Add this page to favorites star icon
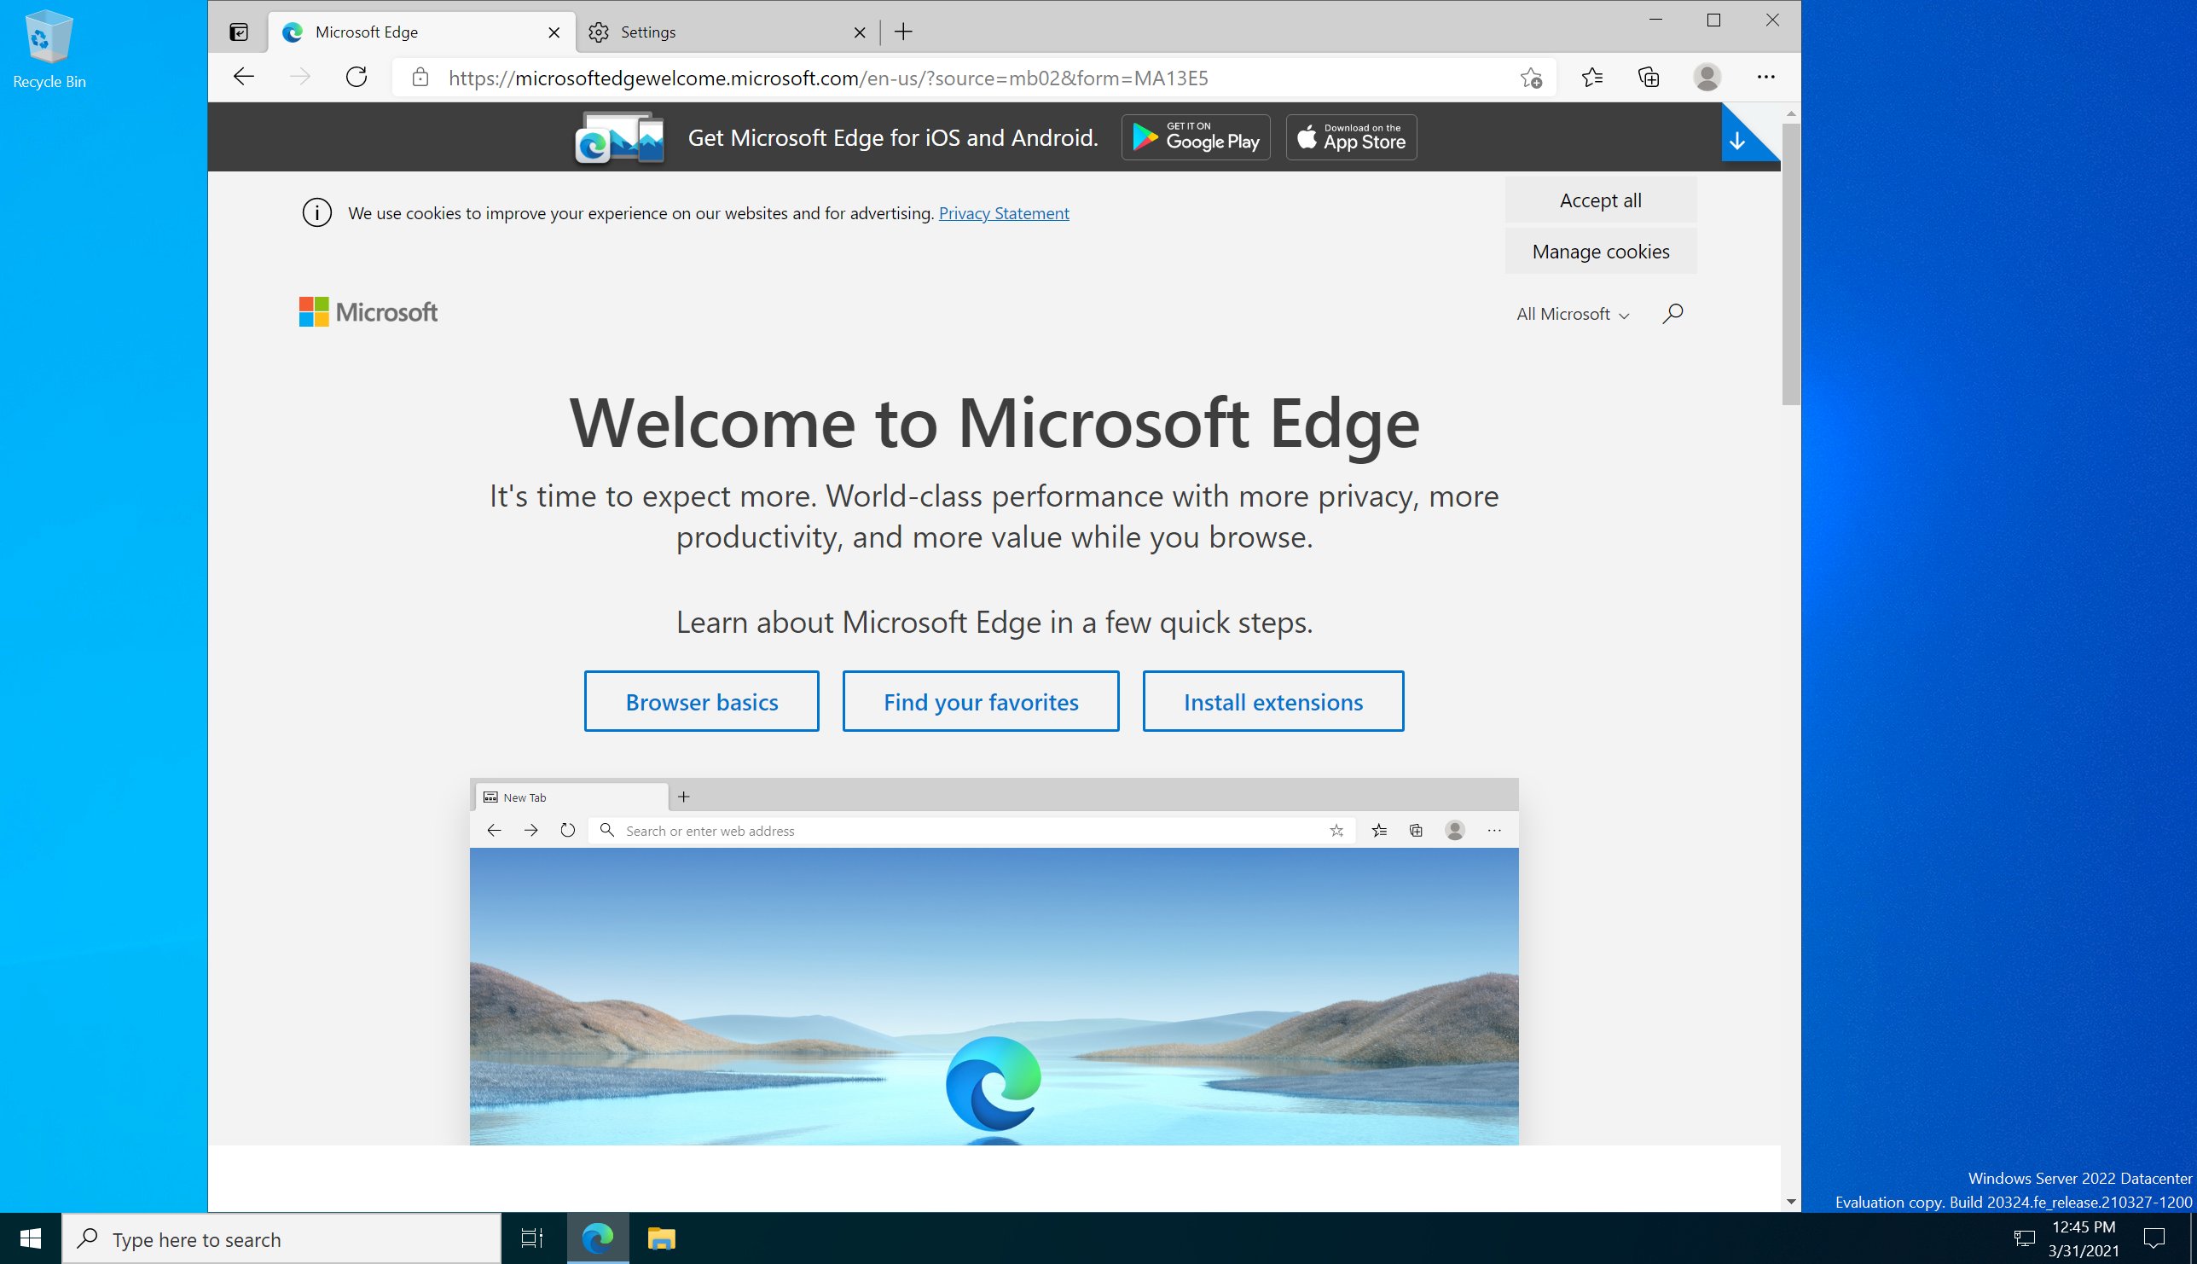 (1531, 78)
